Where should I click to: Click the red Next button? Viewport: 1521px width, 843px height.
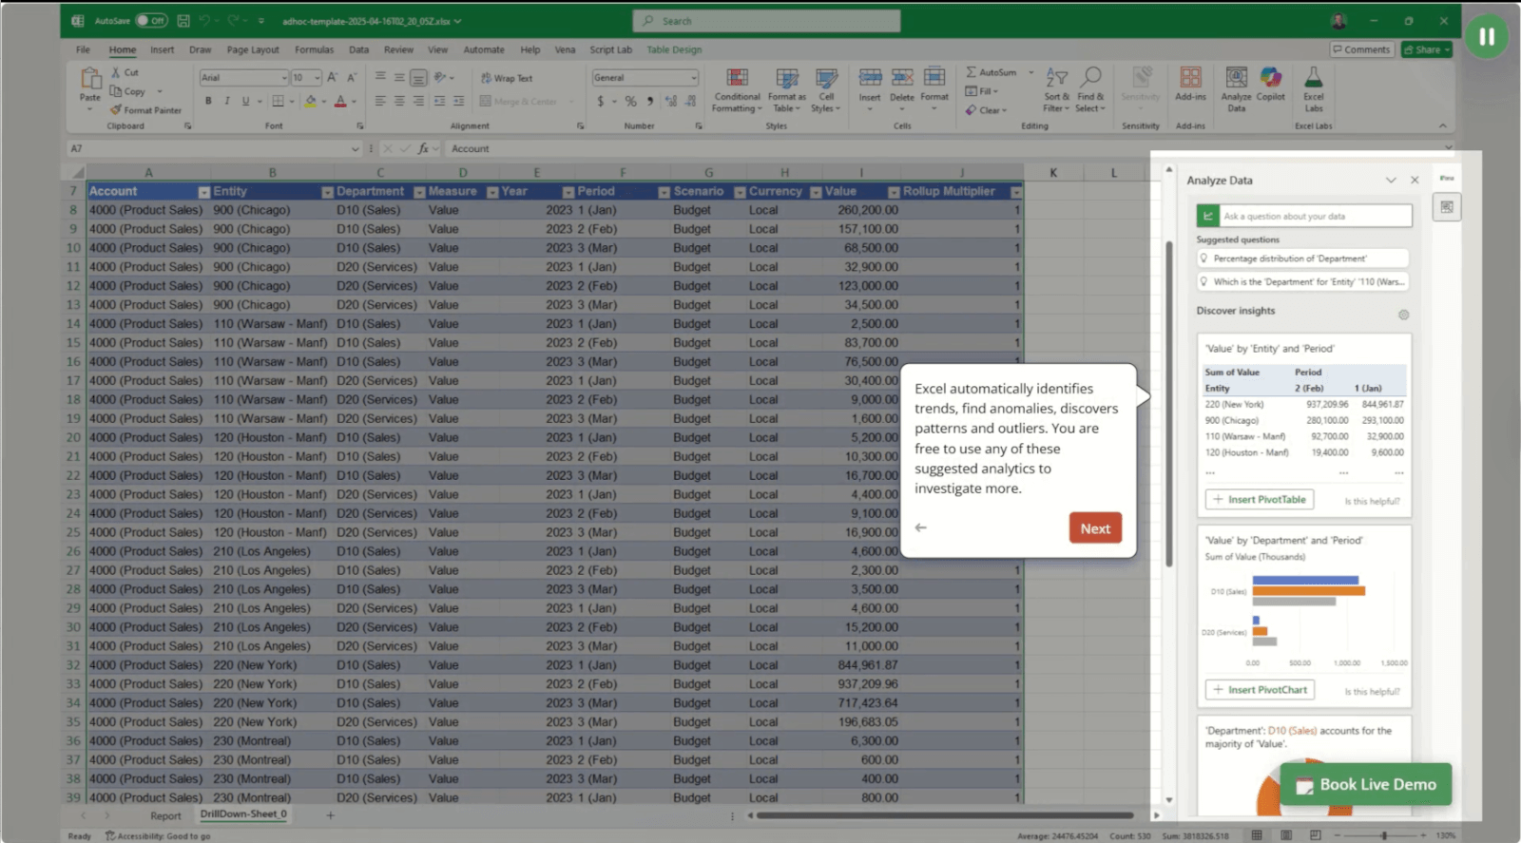tap(1095, 528)
